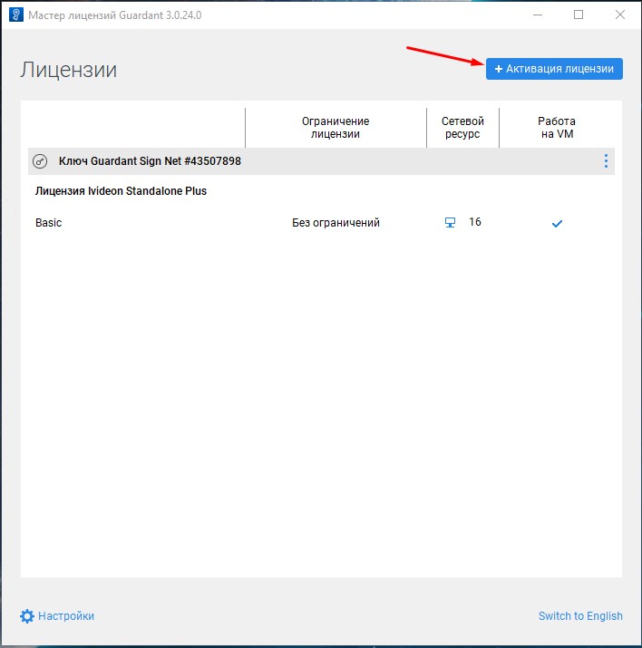Click the Без ограничений value
The image size is (642, 648).
pos(336,223)
